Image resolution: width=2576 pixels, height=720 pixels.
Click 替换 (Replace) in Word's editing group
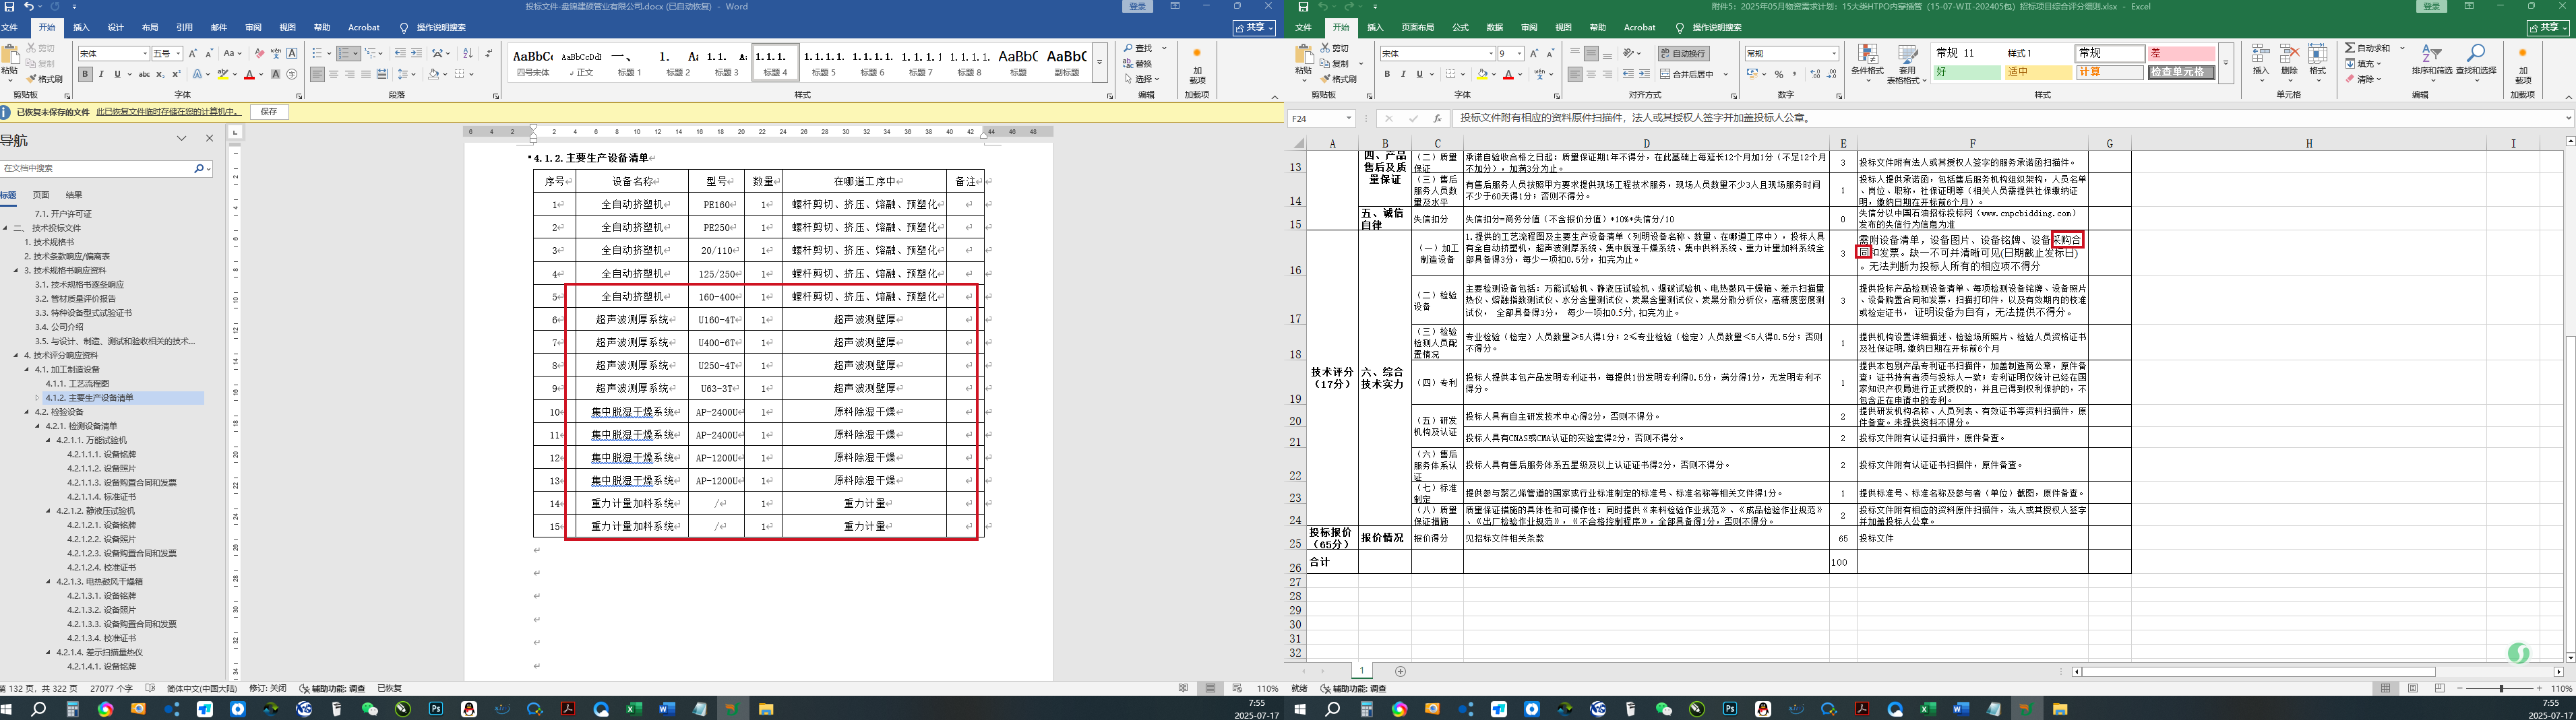tap(1138, 63)
